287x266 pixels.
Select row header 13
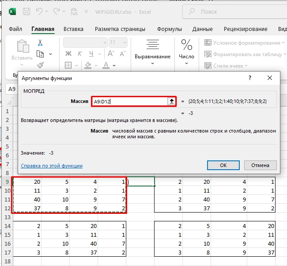click(8, 217)
